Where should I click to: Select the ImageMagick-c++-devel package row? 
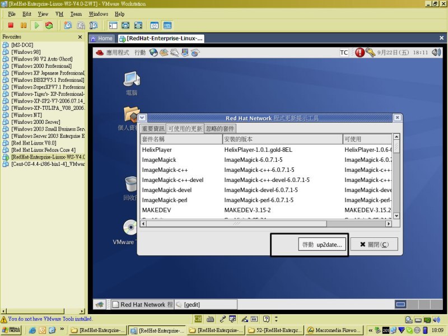(x=267, y=180)
